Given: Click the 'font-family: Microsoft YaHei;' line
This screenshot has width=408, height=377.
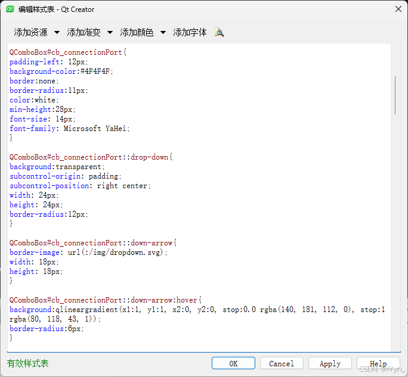Looking at the screenshot, I should (70, 129).
